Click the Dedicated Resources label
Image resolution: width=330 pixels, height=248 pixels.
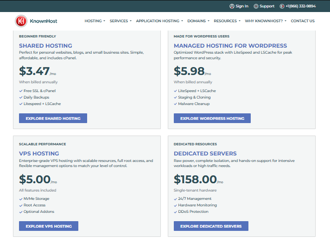tap(195, 144)
